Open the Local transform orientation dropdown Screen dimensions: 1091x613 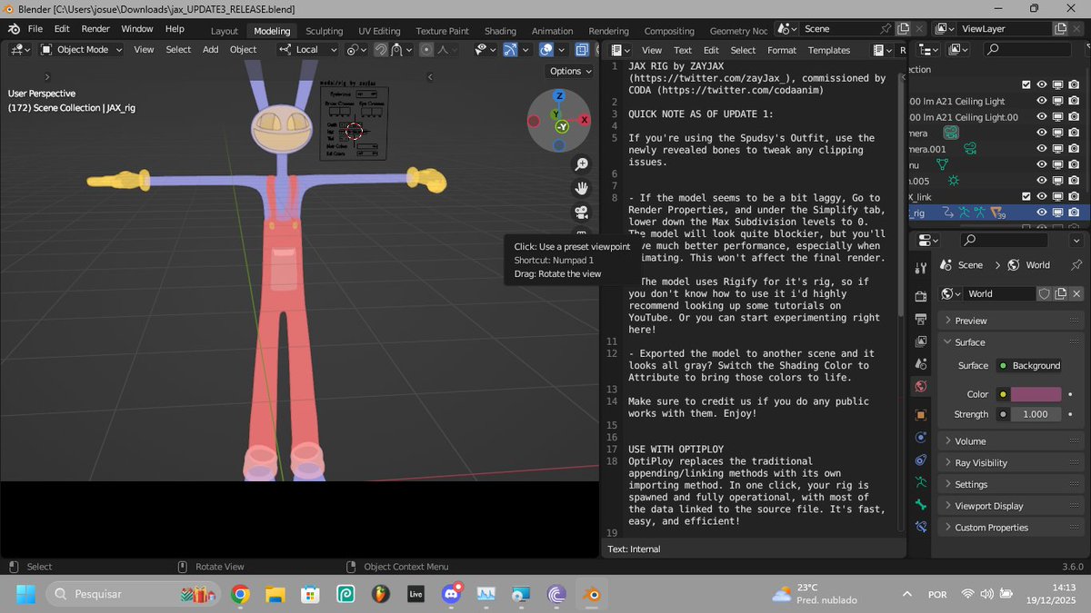point(308,50)
